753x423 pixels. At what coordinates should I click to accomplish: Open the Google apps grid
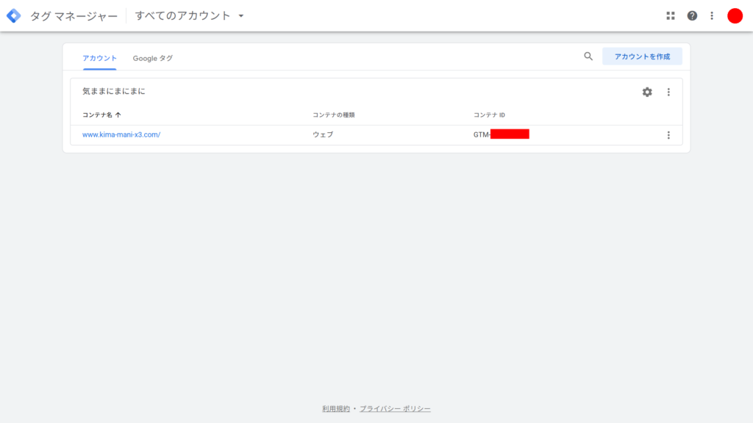670,15
